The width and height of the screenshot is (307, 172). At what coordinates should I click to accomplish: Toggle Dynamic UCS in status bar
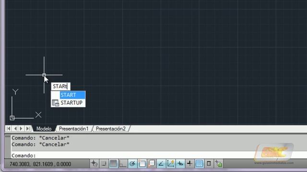tap(171, 163)
